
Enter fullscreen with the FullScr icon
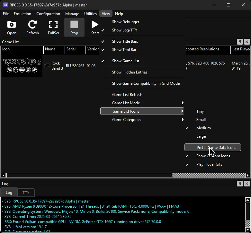tap(53, 28)
